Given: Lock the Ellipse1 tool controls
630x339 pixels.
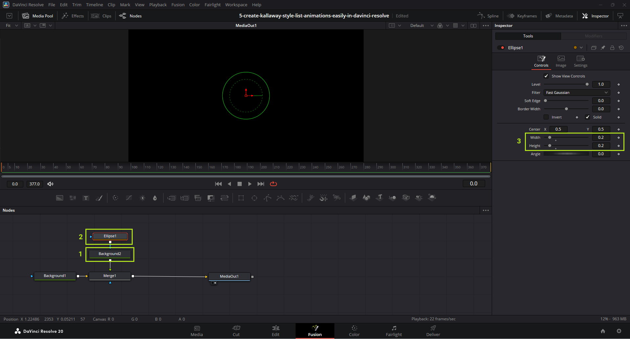Looking at the screenshot, I should 612,48.
